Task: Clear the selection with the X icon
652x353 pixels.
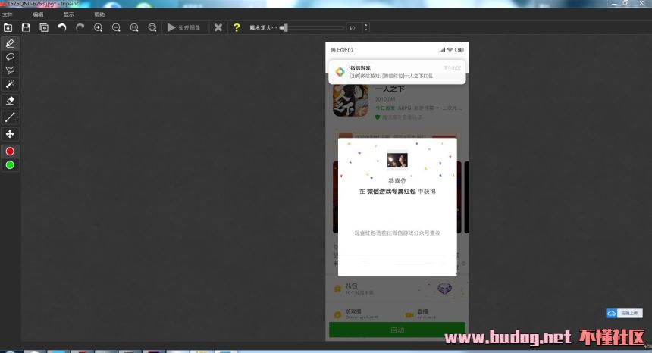Action: coord(218,28)
